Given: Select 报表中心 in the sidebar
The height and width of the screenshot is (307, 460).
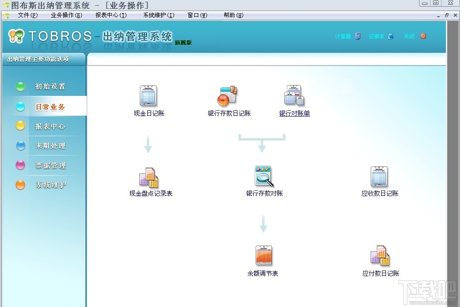Looking at the screenshot, I should (x=50, y=126).
